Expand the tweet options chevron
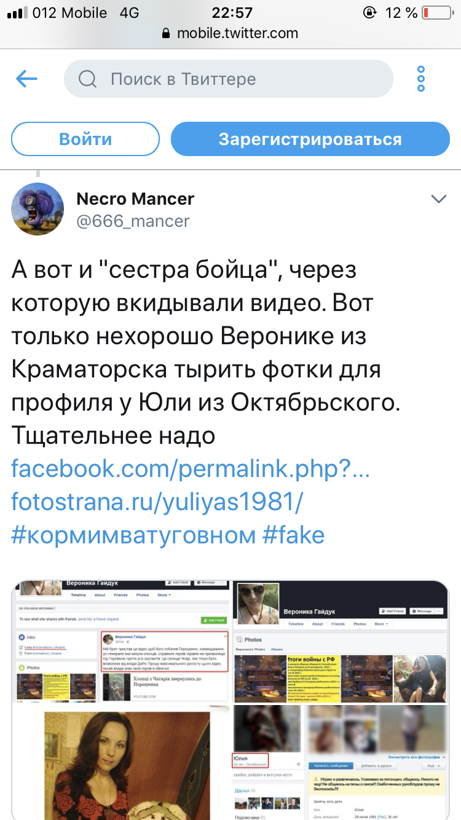Image resolution: width=461 pixels, height=820 pixels. click(438, 199)
